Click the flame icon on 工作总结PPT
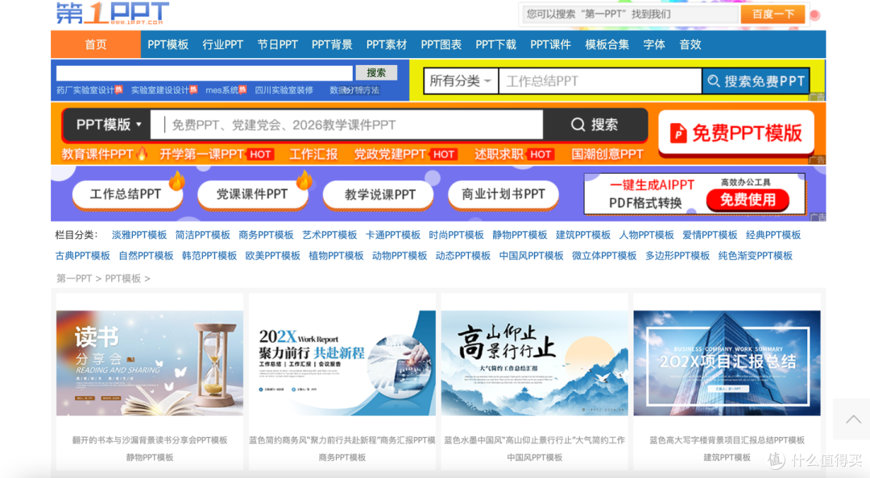The height and width of the screenshot is (478, 870). click(176, 181)
